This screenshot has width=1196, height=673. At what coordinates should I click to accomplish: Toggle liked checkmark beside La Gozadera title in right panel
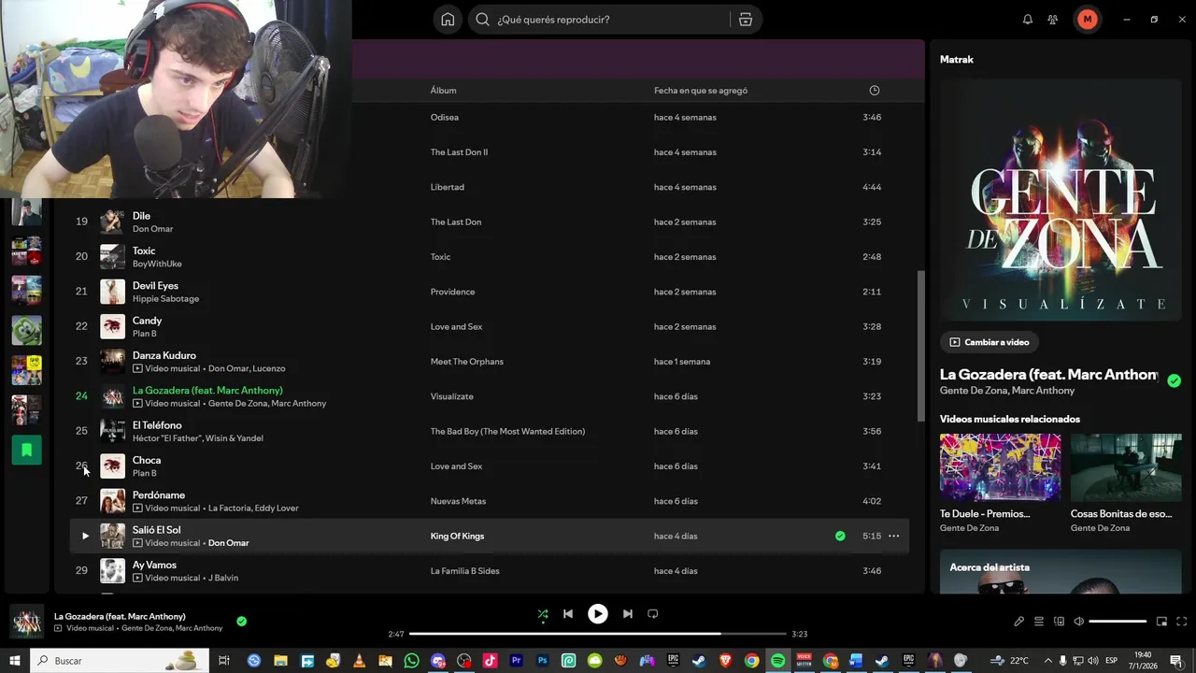[x=1175, y=380]
